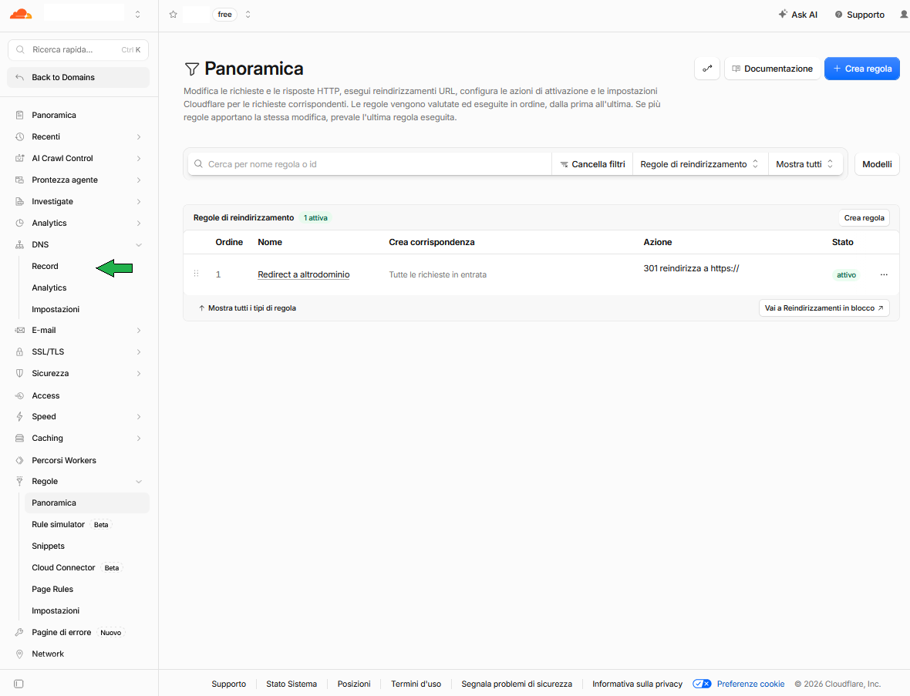Open the account switcher dropdown arrows
This screenshot has height=696, width=910.
(x=137, y=15)
